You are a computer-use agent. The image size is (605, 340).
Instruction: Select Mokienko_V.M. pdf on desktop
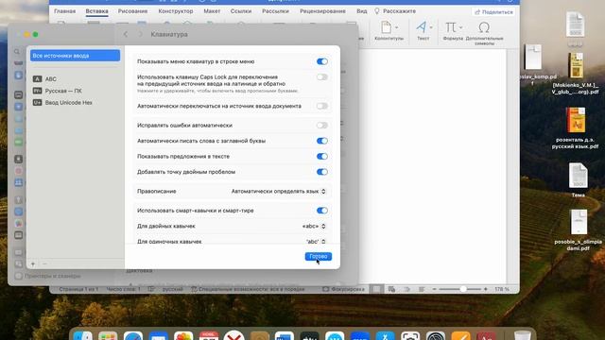(576, 74)
